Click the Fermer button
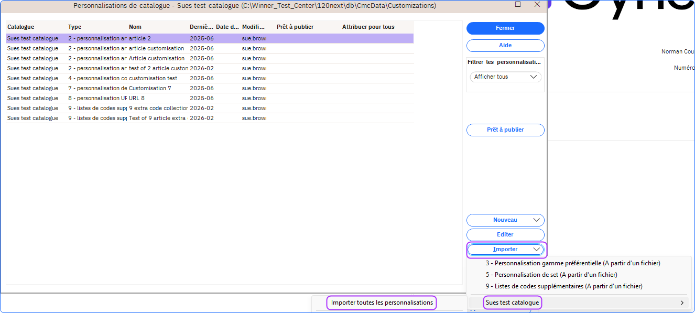The image size is (695, 313). tap(505, 28)
